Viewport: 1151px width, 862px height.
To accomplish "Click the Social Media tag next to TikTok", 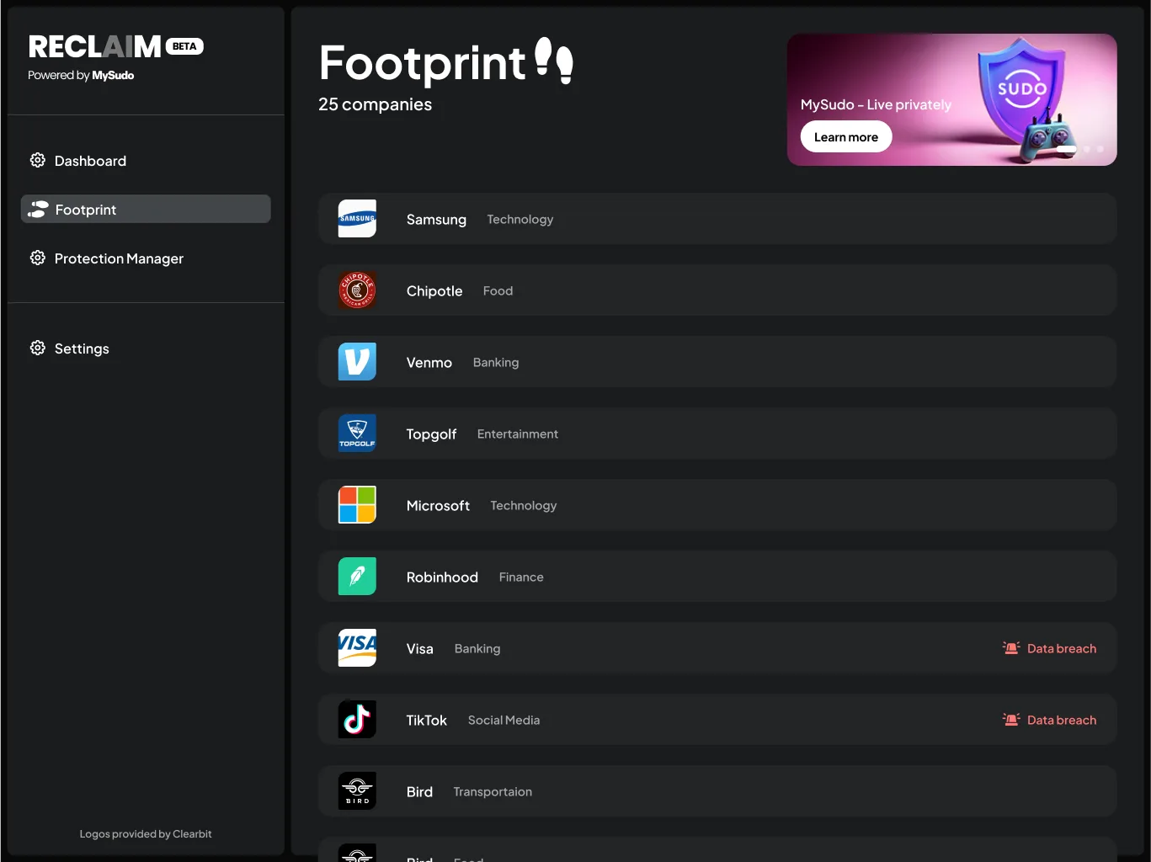I will [504, 721].
